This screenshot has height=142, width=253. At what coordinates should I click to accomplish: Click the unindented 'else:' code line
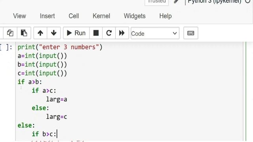pyautogui.click(x=26, y=125)
